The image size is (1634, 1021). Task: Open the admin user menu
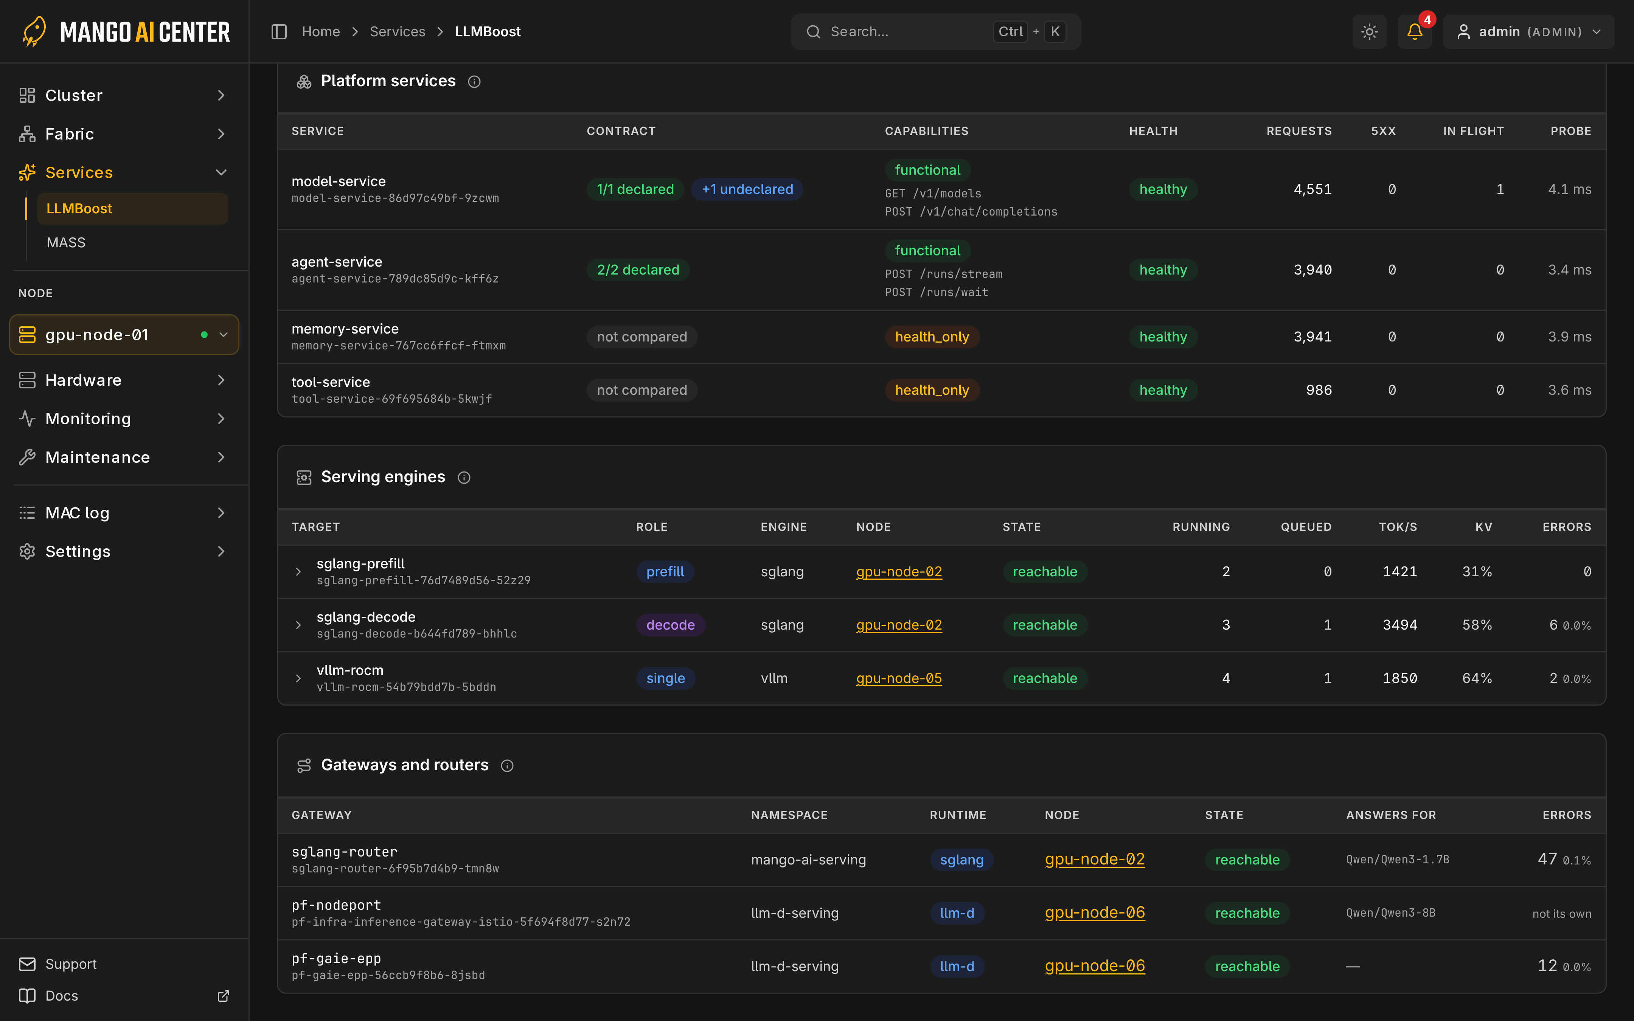[x=1529, y=32]
